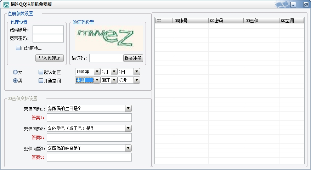The image size is (311, 170).
Task: Enable the 自动更换IP checkbox
Action: 18,48
